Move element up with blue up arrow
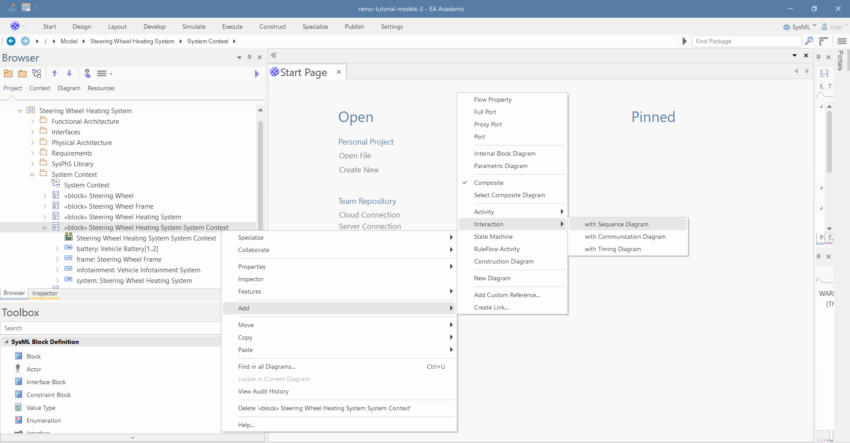850x443 pixels. coord(54,73)
